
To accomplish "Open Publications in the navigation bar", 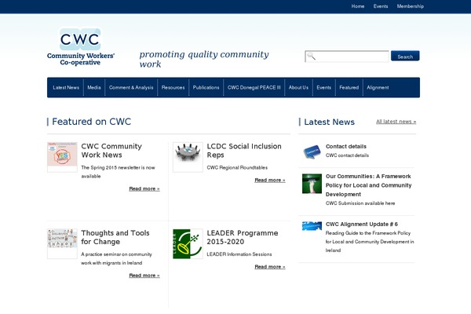I will [206, 87].
